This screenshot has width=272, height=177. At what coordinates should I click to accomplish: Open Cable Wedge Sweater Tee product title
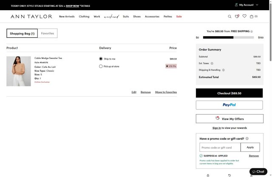48,58
